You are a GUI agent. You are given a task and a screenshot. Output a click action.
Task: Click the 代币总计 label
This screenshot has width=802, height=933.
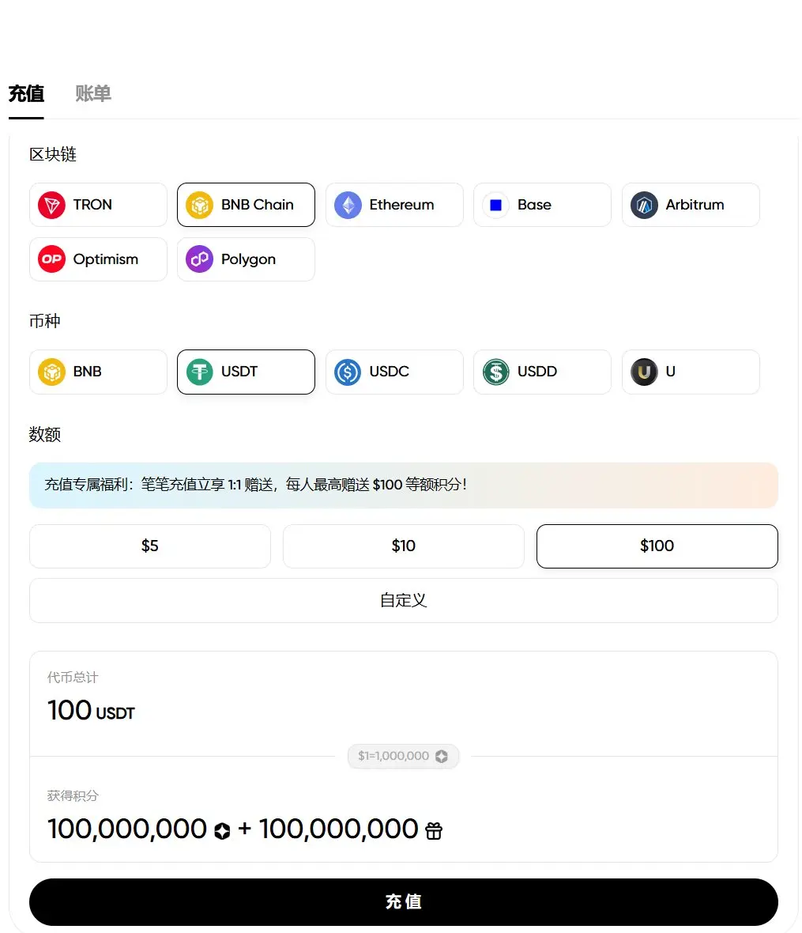click(73, 677)
